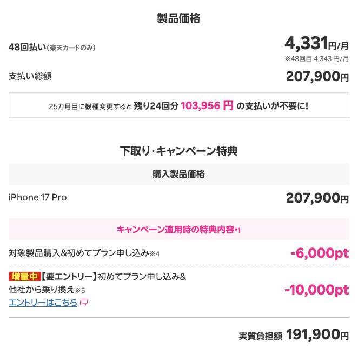Click the 25カ月目に機種変更 info box
The image size is (358, 348).
click(x=179, y=105)
